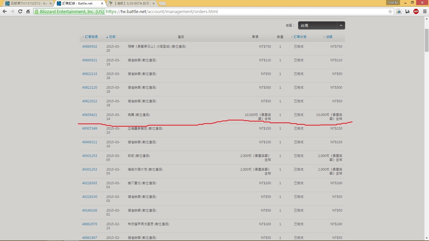The image size is (429, 241).
Task: Open order 49301252
Action: coord(90,170)
